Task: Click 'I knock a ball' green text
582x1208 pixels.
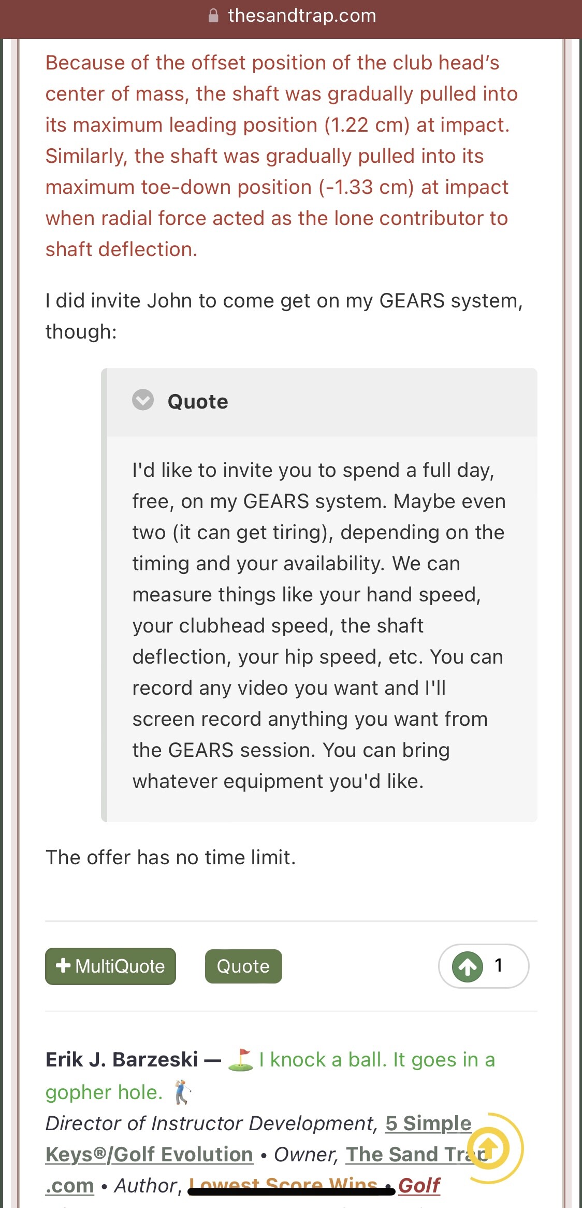Action: (324, 1060)
